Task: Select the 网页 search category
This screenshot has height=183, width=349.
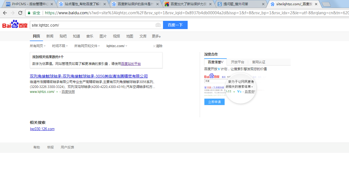Action: pyautogui.click(x=36, y=36)
